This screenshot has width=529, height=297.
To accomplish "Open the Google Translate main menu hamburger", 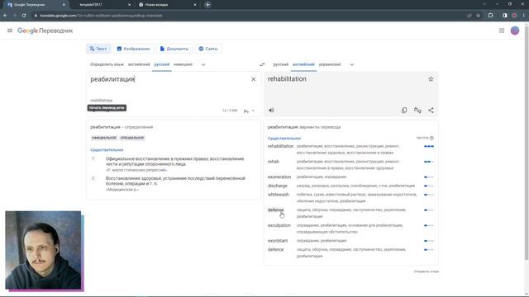I will click(x=10, y=31).
